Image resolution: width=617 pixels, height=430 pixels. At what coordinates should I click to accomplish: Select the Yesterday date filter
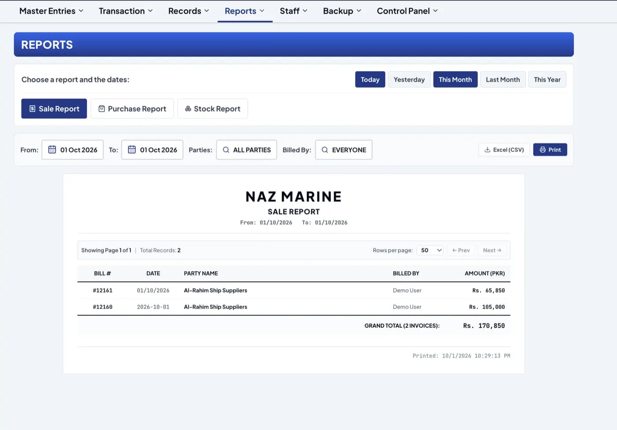(409, 79)
